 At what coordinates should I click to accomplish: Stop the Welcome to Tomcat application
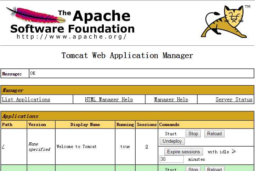[193, 133]
